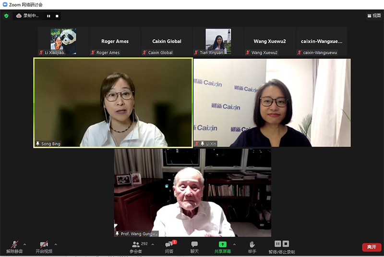
Task: Pause recording from the top recording bar
Action: coord(48,16)
